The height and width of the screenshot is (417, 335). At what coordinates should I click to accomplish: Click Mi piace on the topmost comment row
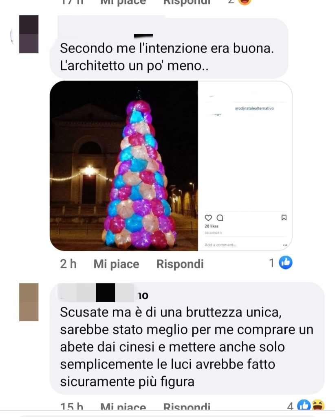[123, 2]
